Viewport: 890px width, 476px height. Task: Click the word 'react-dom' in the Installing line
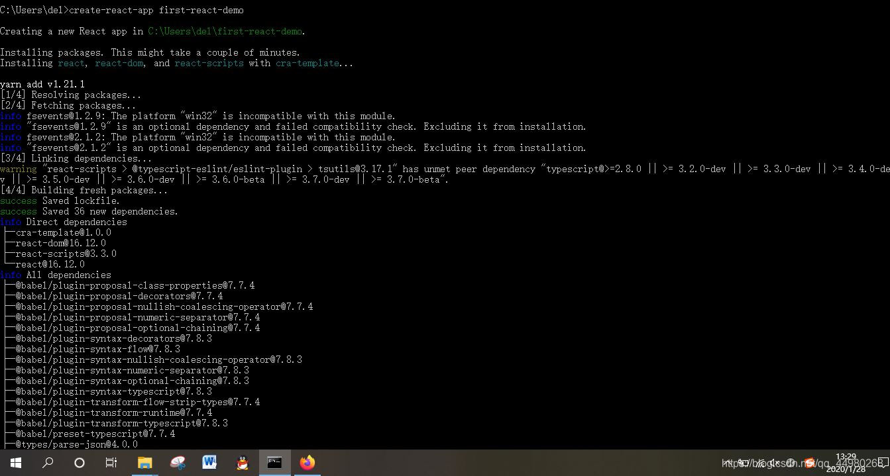pos(119,63)
